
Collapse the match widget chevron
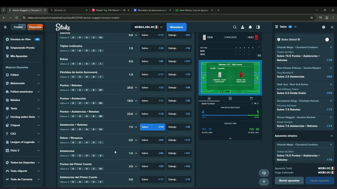pyautogui.click(x=230, y=138)
